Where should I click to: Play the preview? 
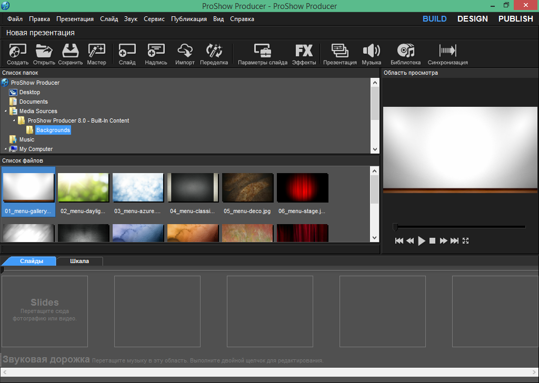(422, 241)
